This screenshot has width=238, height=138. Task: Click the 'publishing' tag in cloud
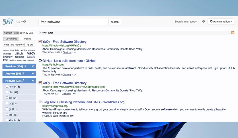[31, 57]
